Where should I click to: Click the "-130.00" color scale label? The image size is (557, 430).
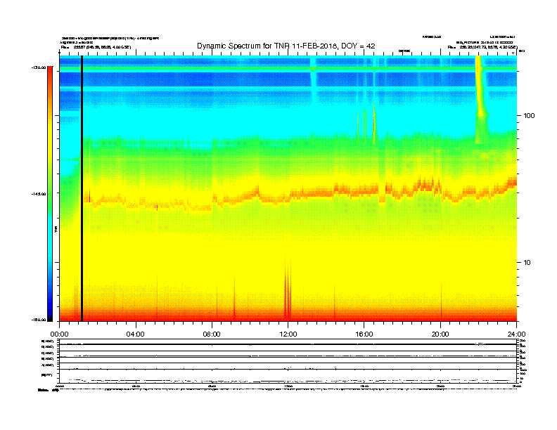click(39, 67)
